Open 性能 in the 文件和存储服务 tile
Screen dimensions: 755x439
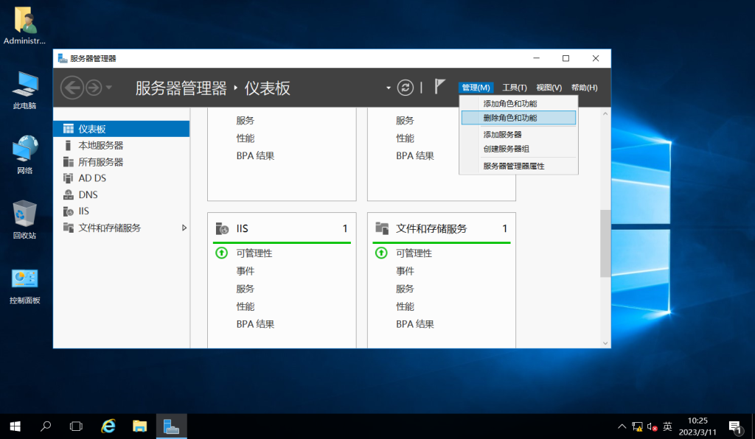[x=405, y=306]
